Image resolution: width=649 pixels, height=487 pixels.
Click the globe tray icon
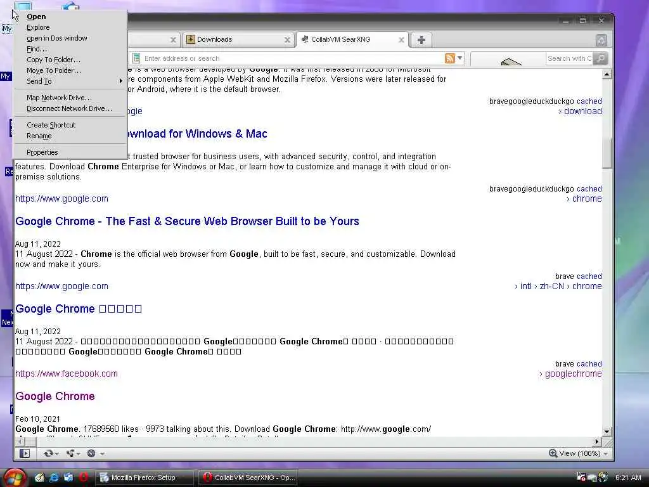[x=603, y=477]
